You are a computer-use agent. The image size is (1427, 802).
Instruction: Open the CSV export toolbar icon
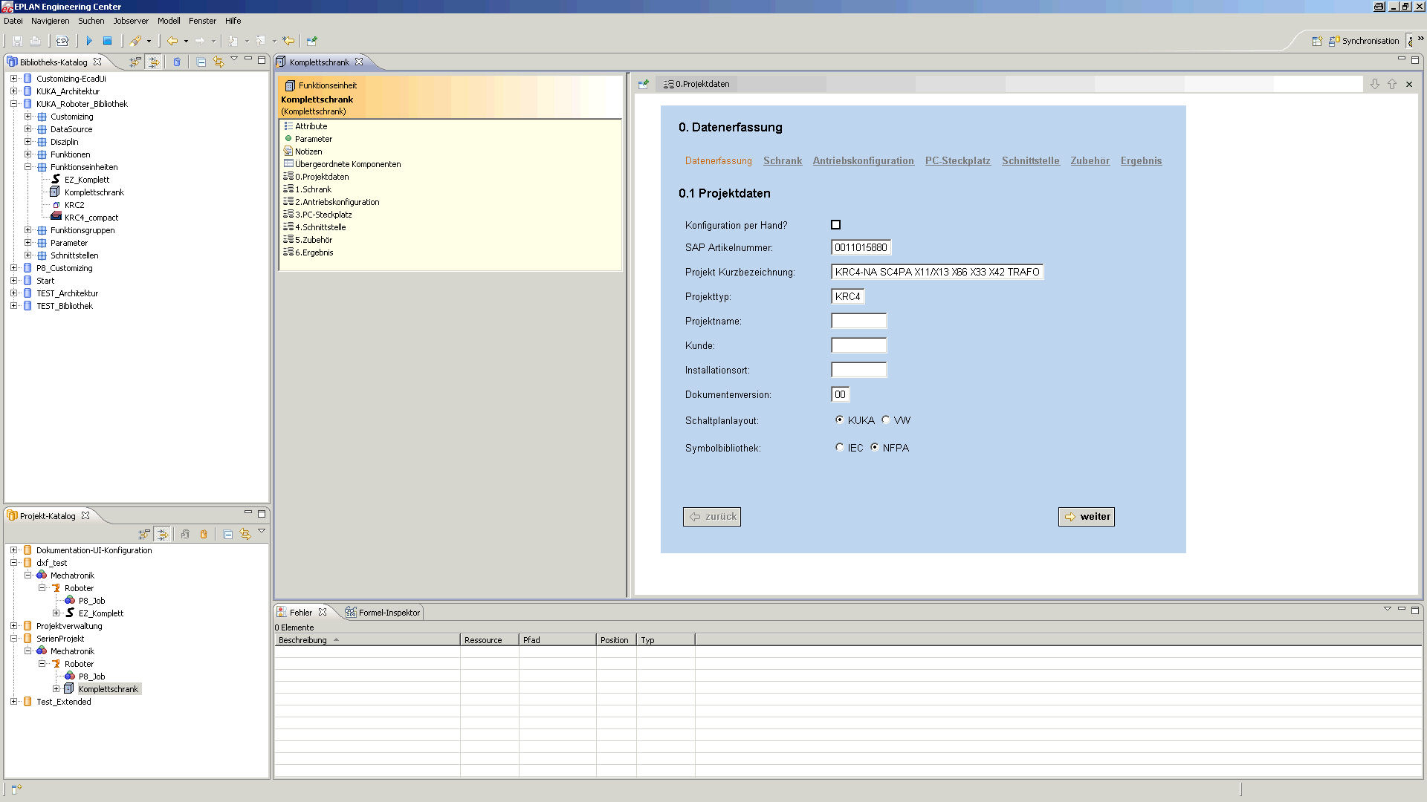point(62,41)
